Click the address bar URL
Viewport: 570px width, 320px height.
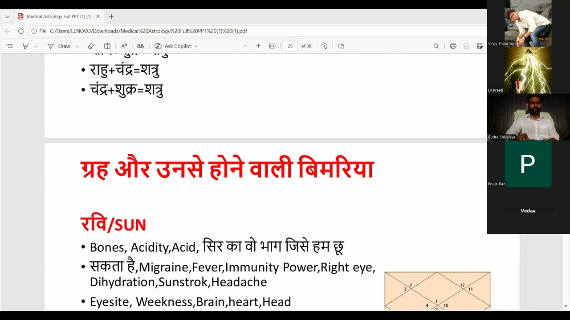[148, 31]
